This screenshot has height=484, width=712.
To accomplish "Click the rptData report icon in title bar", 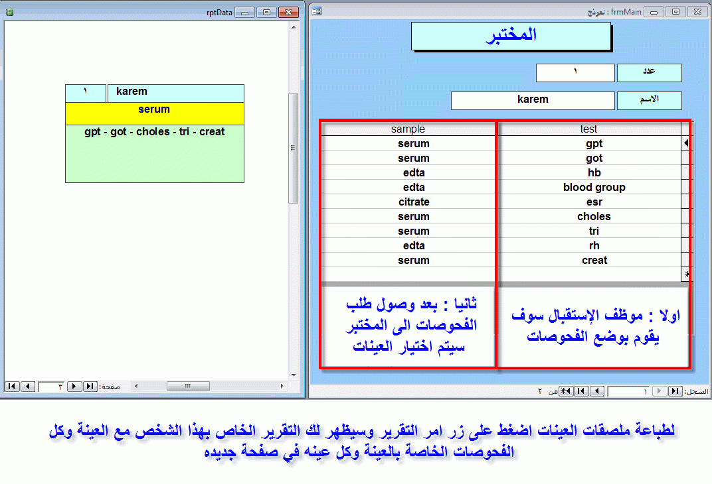I will point(9,12).
